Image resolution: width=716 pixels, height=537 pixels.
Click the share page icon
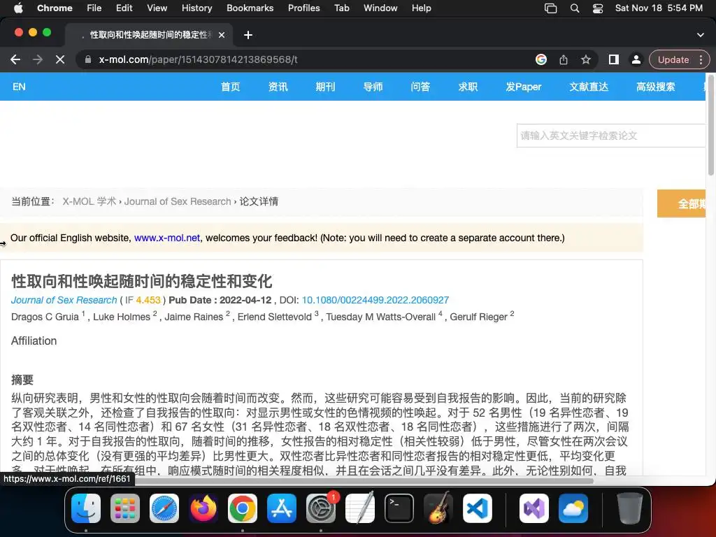(564, 60)
